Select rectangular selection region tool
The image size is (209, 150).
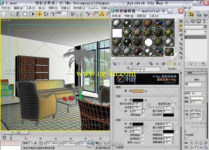[25, 14]
